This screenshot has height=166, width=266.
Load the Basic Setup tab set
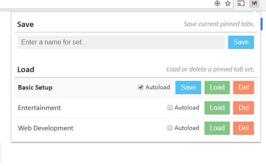tap(217, 88)
